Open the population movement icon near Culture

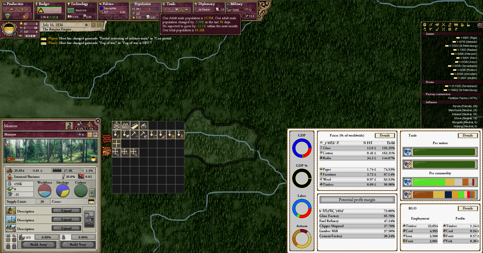coord(92,193)
